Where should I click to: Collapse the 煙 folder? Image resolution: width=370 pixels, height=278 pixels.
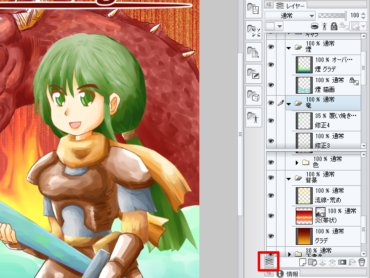pos(288,48)
